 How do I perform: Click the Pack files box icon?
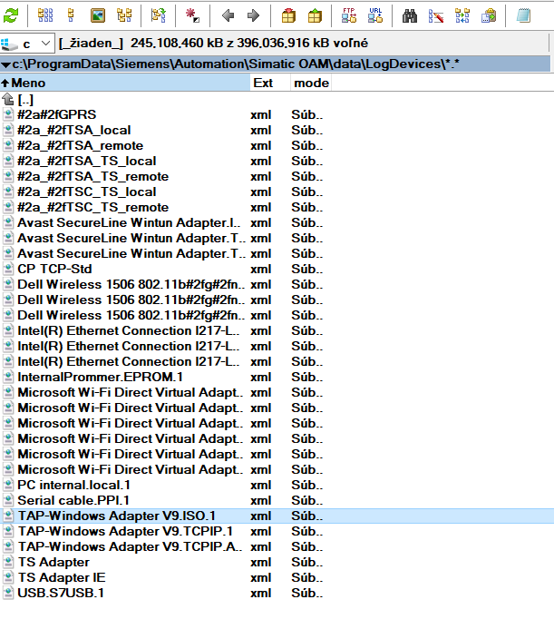pyautogui.click(x=288, y=15)
